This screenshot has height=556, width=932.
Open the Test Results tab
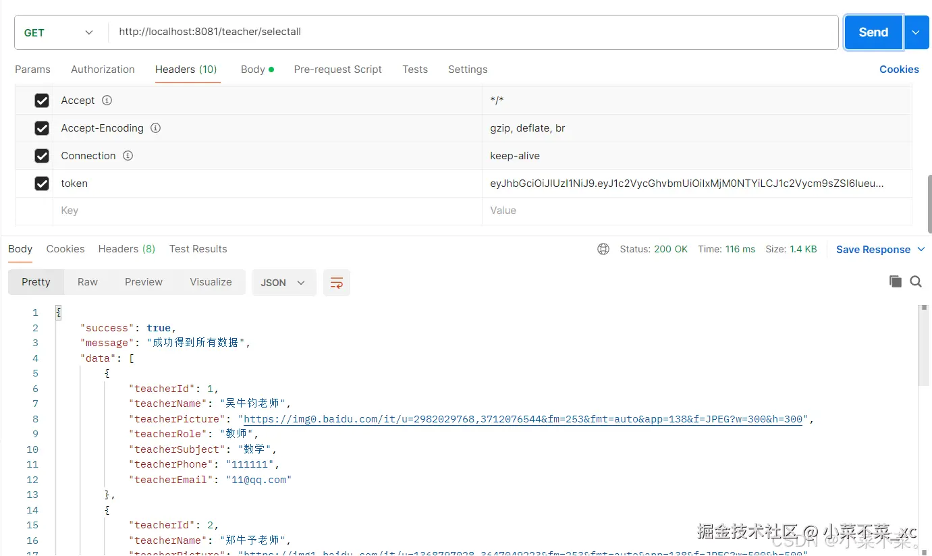pos(198,249)
